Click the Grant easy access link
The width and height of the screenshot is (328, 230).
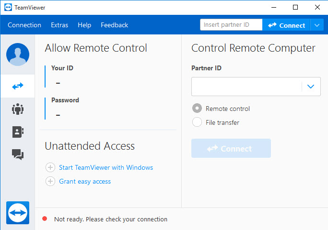(x=85, y=181)
